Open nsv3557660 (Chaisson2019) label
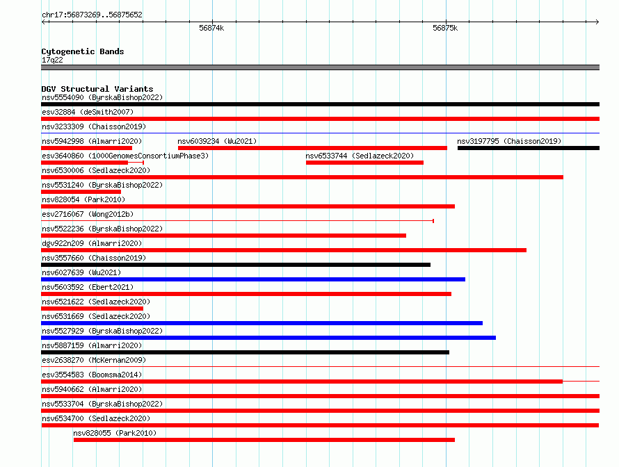The width and height of the screenshot is (619, 467). click(94, 258)
